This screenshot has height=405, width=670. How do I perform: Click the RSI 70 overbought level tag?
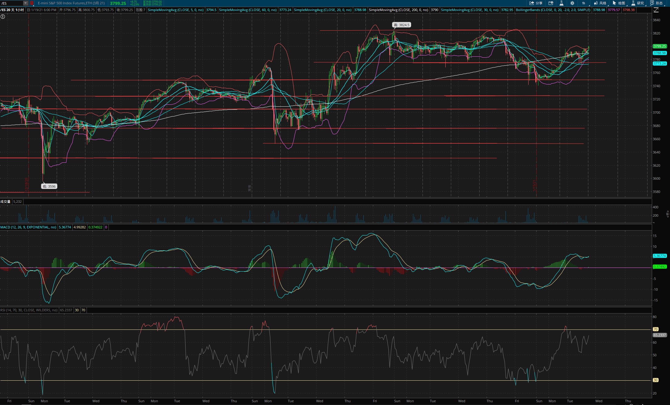coord(656,329)
